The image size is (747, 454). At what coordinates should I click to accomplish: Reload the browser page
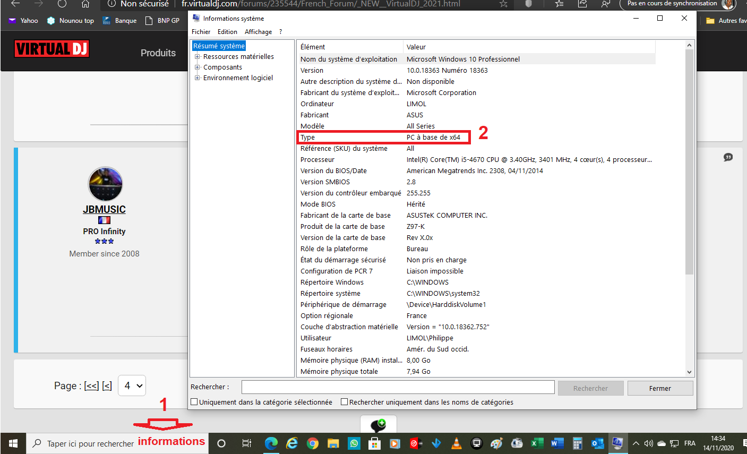click(62, 4)
